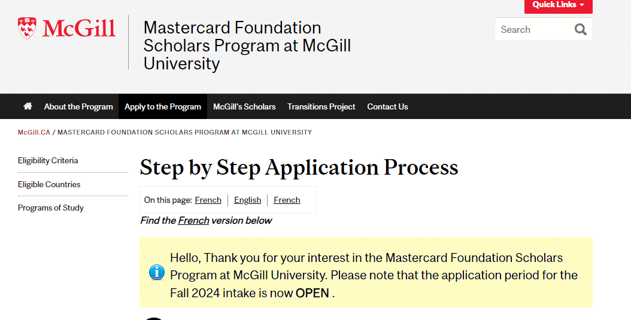
Task: Click inside the Search text field
Action: click(x=533, y=29)
